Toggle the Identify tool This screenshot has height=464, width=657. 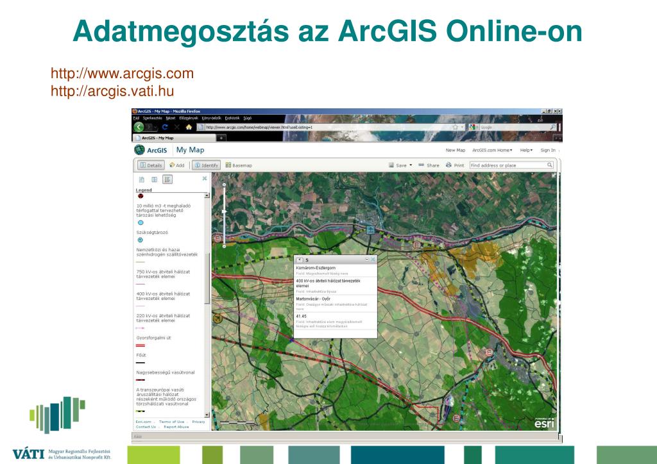point(206,165)
